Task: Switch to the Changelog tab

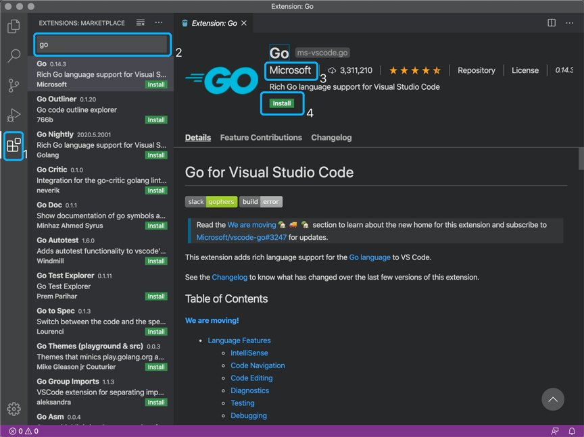Action: coord(331,138)
